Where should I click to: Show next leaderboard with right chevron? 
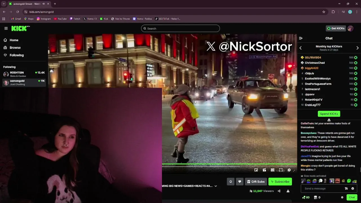tap(357, 48)
